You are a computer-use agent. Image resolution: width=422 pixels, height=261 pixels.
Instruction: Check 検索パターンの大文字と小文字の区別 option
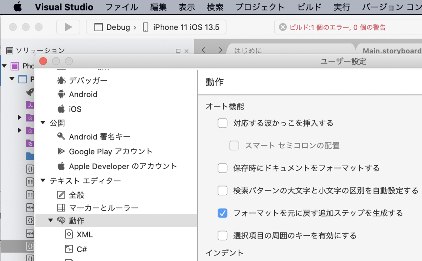pyautogui.click(x=223, y=190)
